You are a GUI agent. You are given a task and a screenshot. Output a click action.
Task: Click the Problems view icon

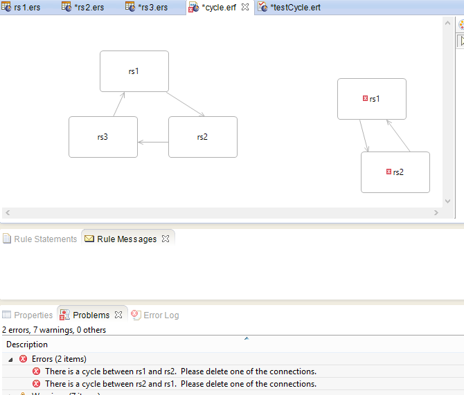point(64,315)
